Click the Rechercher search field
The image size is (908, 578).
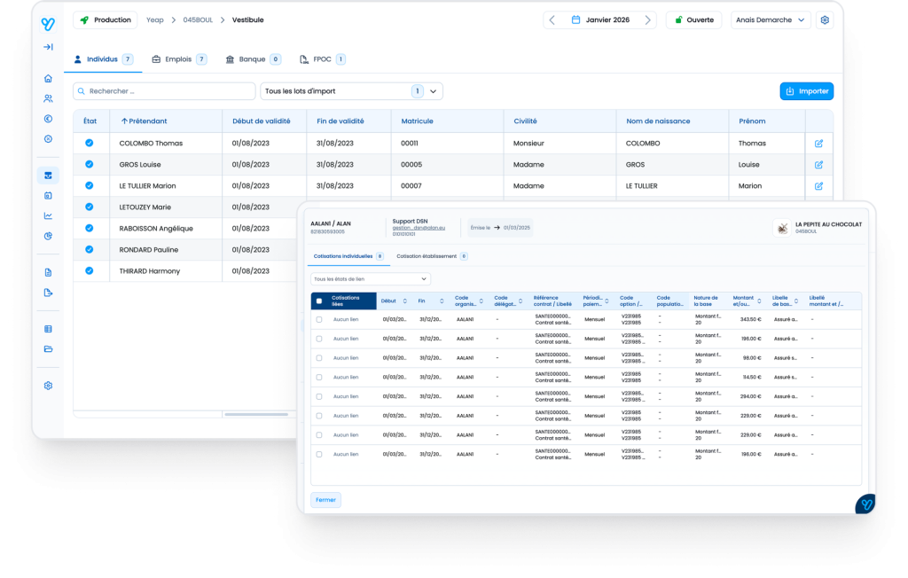click(x=164, y=90)
